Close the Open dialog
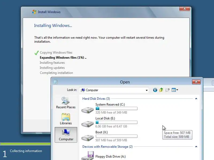 (x=196, y=82)
